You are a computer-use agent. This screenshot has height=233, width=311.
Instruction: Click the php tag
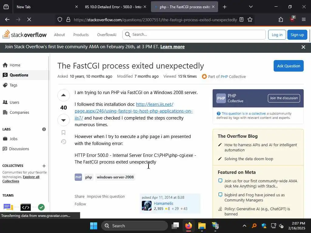(x=88, y=177)
